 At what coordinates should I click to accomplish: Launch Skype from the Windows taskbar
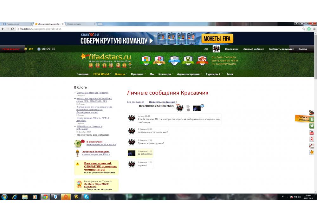[86, 197]
